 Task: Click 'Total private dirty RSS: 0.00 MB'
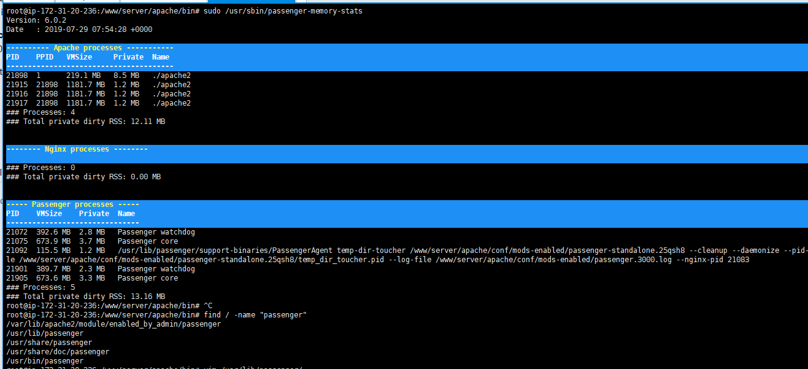tap(92, 177)
